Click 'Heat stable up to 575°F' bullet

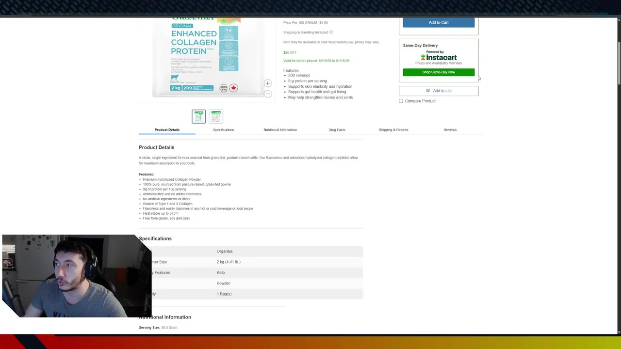161,213
